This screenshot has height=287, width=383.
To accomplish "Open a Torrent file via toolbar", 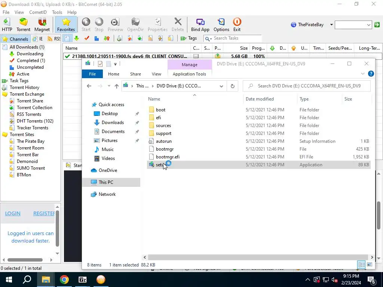I will click(x=24, y=25).
